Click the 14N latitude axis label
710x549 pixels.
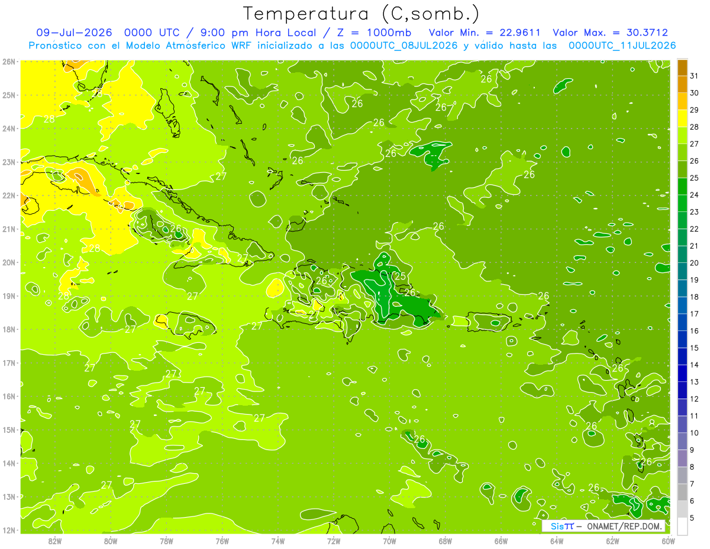pyautogui.click(x=9, y=463)
